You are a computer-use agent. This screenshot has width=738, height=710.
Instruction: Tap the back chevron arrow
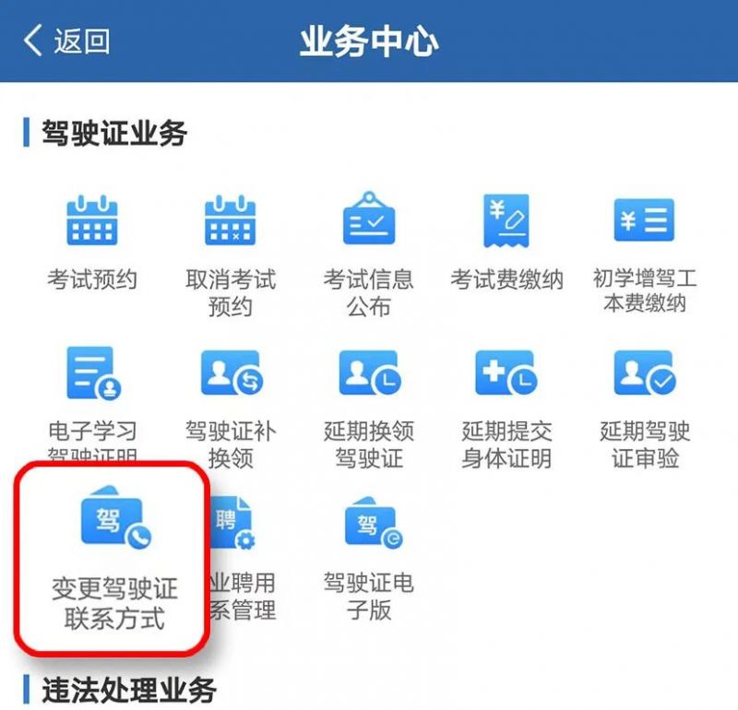[x=32, y=41]
